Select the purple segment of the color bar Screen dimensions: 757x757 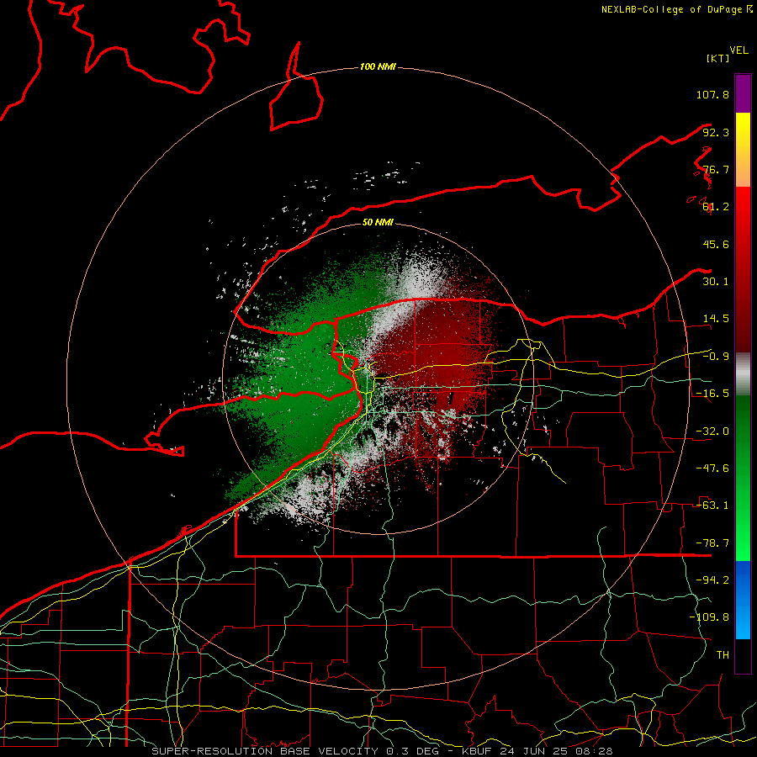pos(743,93)
